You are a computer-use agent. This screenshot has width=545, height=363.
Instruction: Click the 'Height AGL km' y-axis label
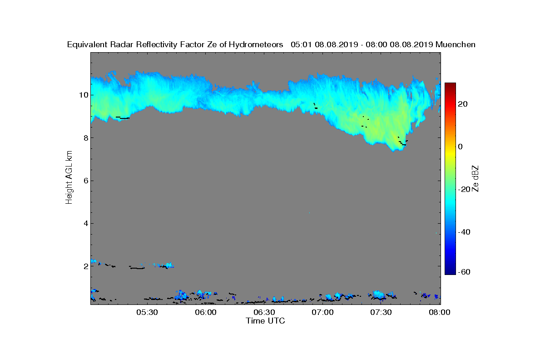69,177
